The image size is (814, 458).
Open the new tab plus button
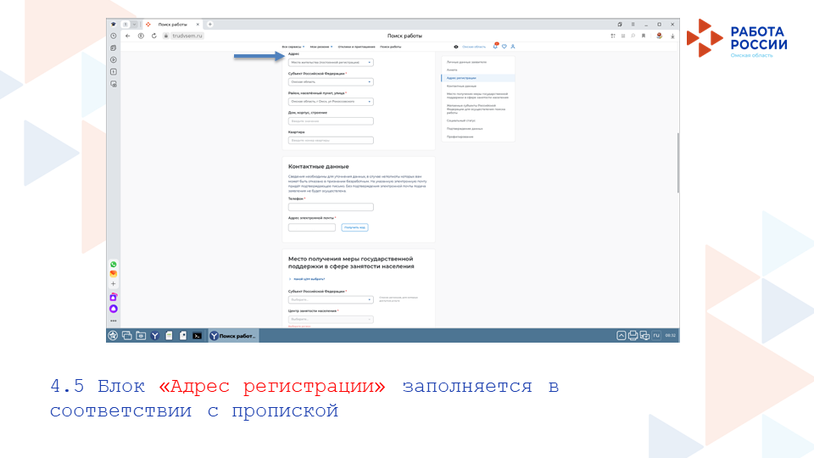pyautogui.click(x=210, y=24)
